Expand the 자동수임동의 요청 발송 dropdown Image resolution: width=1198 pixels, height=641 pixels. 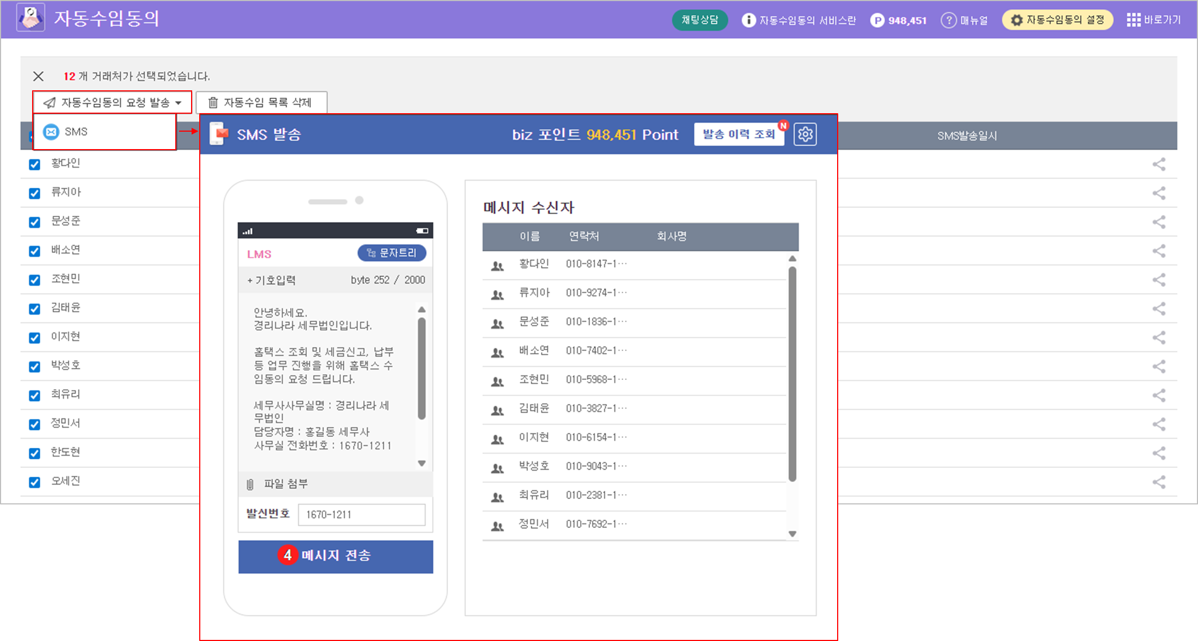point(112,102)
